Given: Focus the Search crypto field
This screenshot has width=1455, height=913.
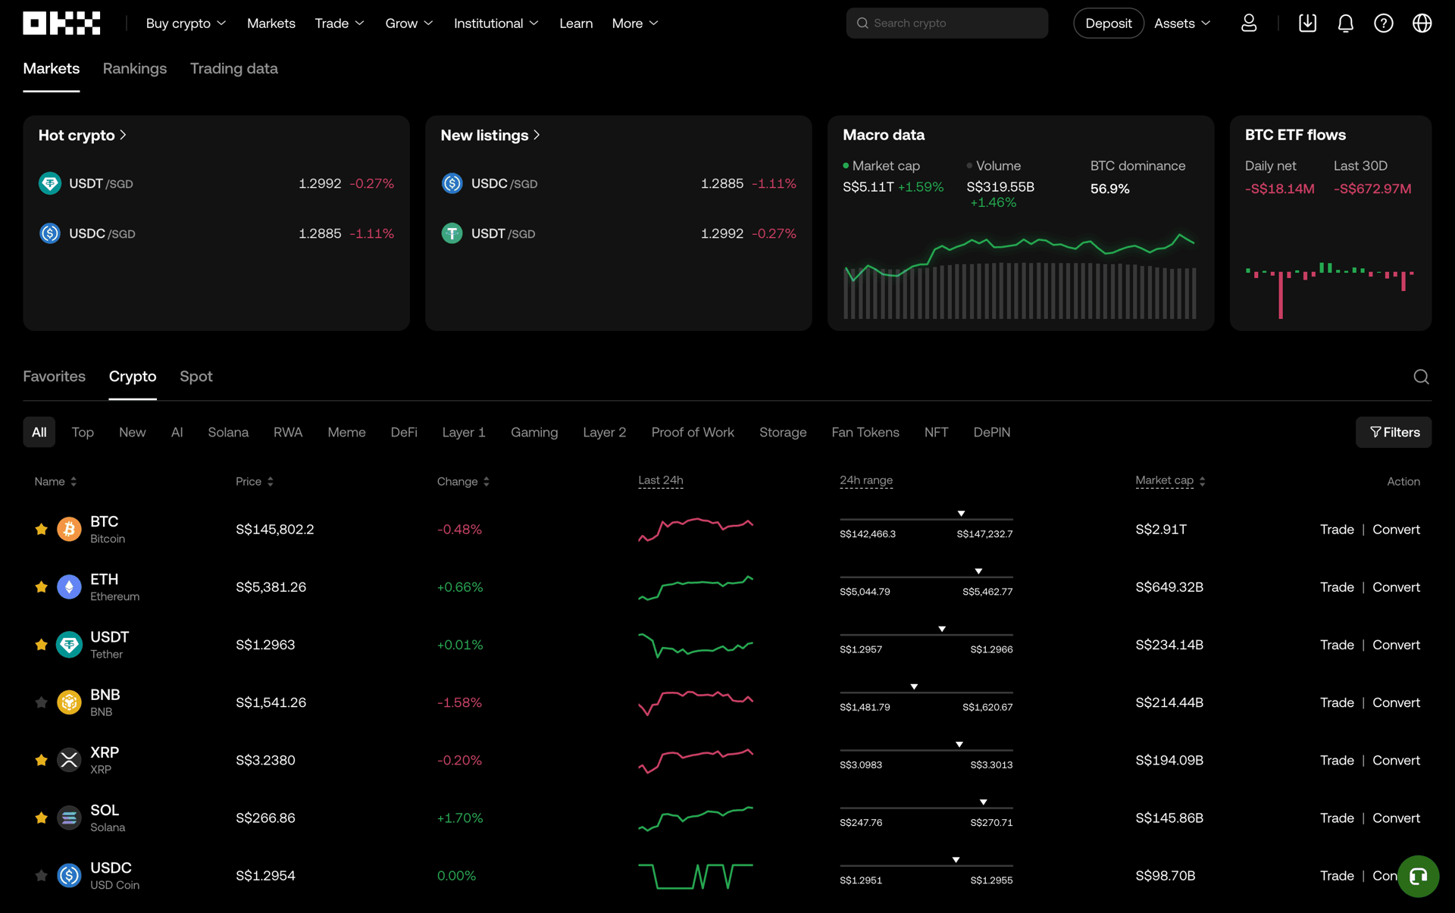Looking at the screenshot, I should [x=947, y=23].
